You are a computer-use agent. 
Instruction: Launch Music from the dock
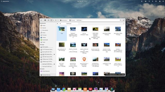(x=85, y=89)
